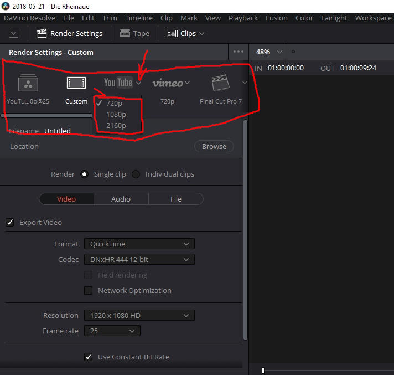Image resolution: width=394 pixels, height=375 pixels.
Task: Select the Individual clips render option
Action: coord(136,174)
